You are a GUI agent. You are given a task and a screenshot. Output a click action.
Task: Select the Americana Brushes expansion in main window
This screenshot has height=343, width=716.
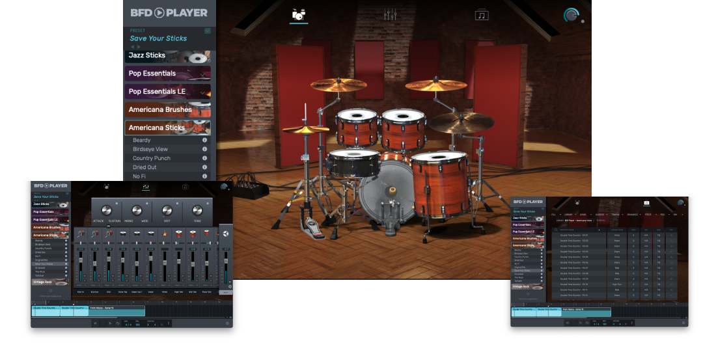(167, 109)
